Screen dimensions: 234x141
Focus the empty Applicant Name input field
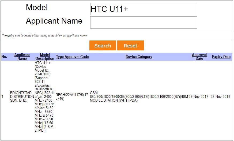(144, 23)
